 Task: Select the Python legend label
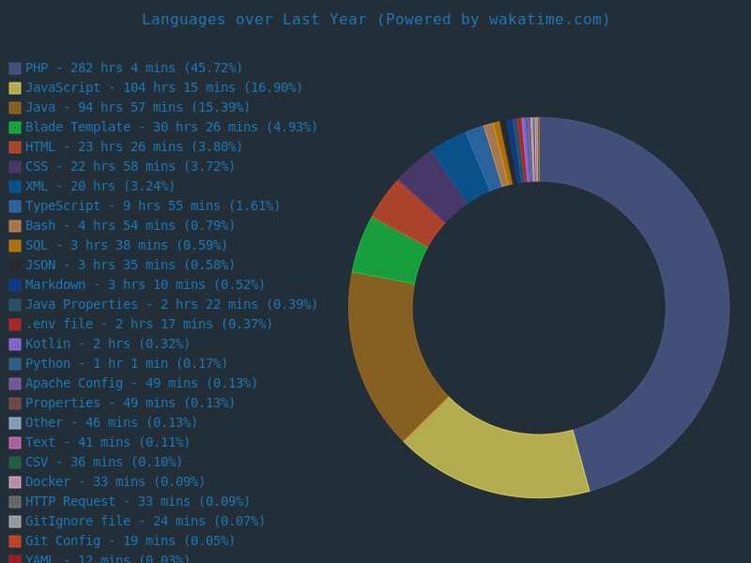127,364
